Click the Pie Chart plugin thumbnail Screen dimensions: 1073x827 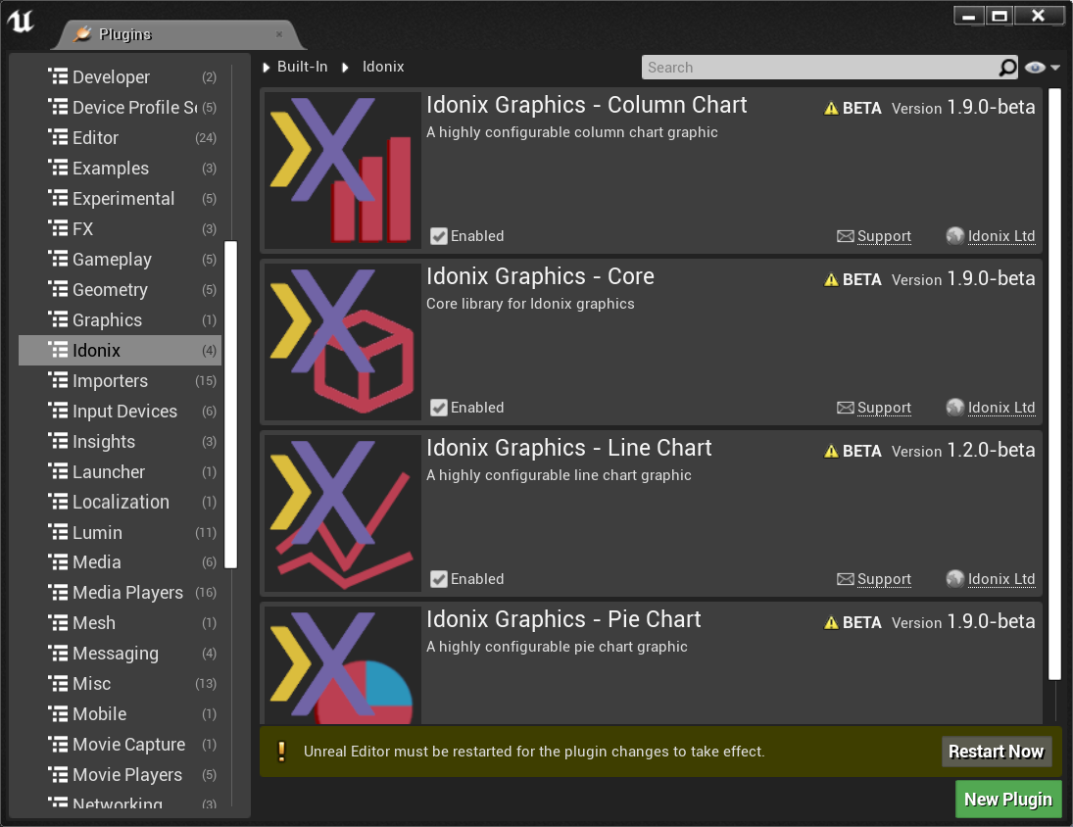(343, 665)
